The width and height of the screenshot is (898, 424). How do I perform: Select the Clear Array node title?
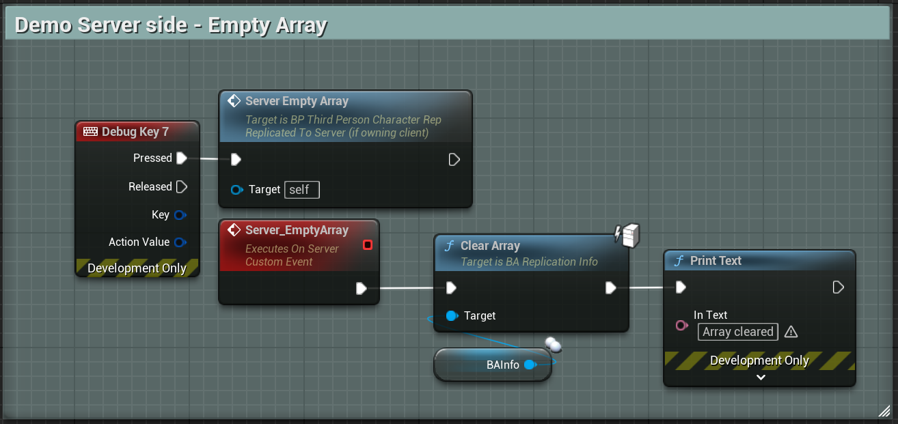pos(490,246)
